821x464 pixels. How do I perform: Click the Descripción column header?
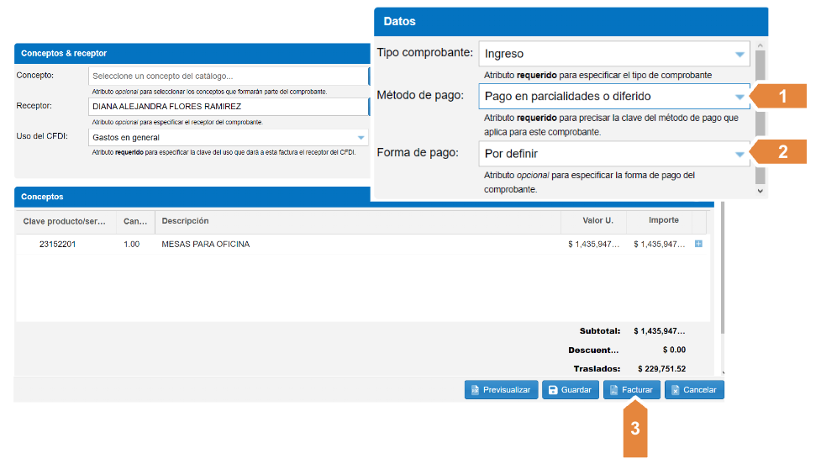click(185, 221)
